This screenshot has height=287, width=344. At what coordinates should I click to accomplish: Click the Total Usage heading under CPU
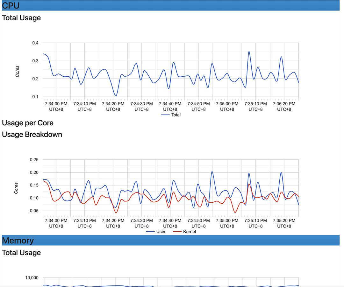coord(21,18)
